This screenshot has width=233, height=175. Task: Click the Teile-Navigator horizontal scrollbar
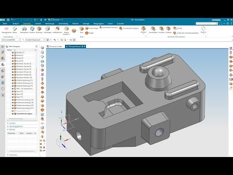click(x=16, y=119)
